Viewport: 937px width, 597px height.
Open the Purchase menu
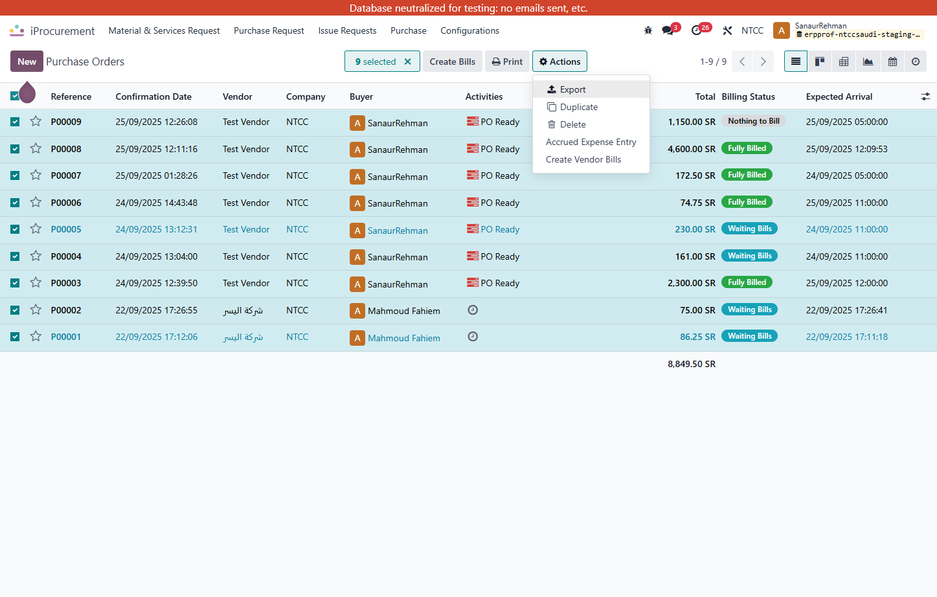click(409, 30)
